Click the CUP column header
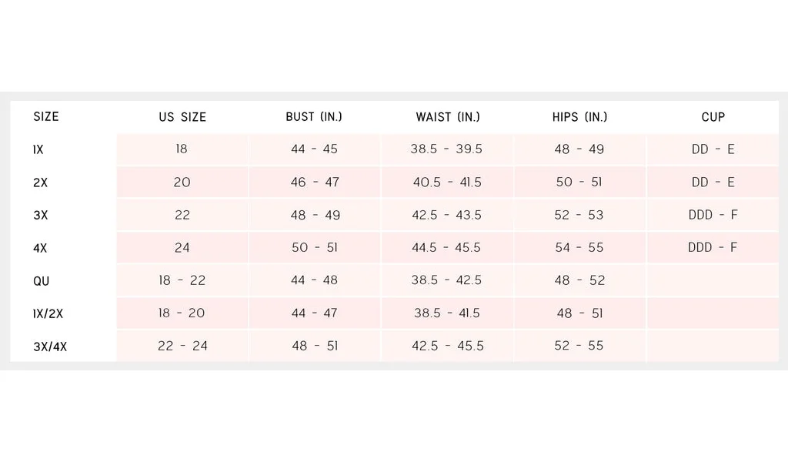Image resolution: width=788 pixels, height=462 pixels. pyautogui.click(x=713, y=117)
